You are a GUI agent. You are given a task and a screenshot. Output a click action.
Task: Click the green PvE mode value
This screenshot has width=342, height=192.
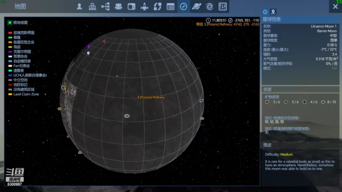click(334, 68)
